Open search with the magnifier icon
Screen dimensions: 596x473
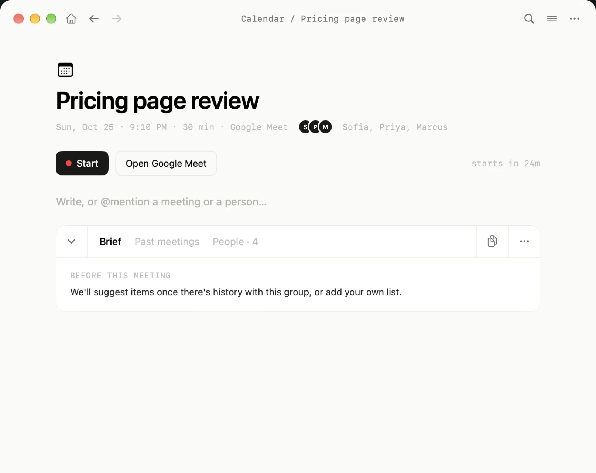click(529, 18)
